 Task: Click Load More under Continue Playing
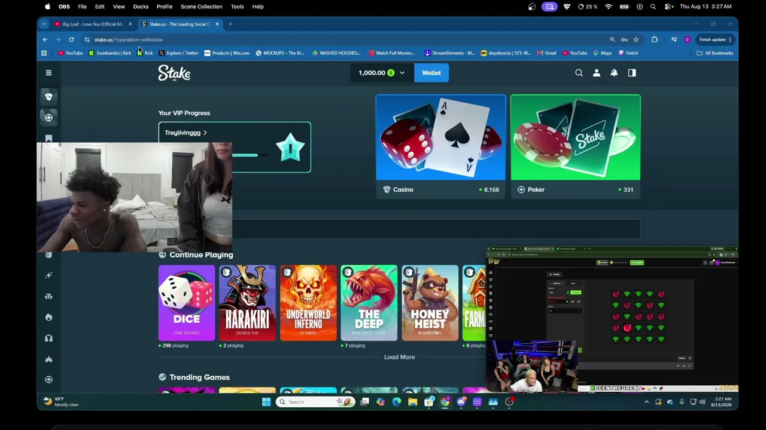[399, 357]
